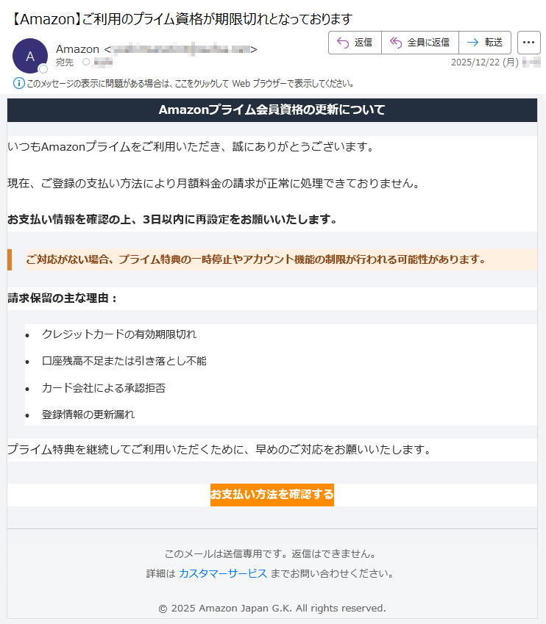Forward the email using 転送
546x624 pixels.
[x=484, y=43]
